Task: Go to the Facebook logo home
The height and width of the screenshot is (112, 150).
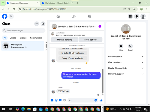Action: click(x=5, y=16)
